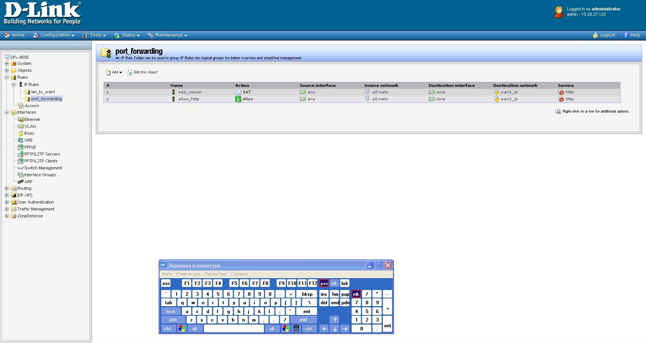This screenshot has height=343, width=646.
Task: Click the Traffic Management icon in tree
Action: (14, 209)
